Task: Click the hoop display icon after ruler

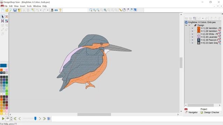Action: point(124,10)
